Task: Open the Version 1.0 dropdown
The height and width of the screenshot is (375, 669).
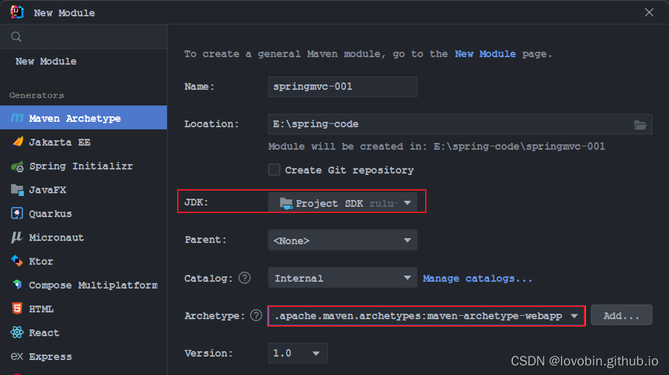Action: point(298,353)
